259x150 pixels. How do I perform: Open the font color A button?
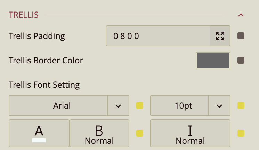(x=39, y=133)
